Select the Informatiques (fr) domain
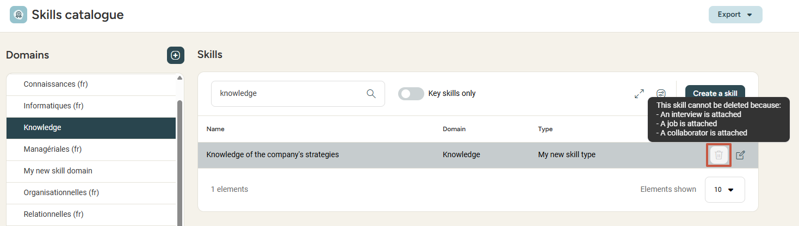 [x=53, y=106]
